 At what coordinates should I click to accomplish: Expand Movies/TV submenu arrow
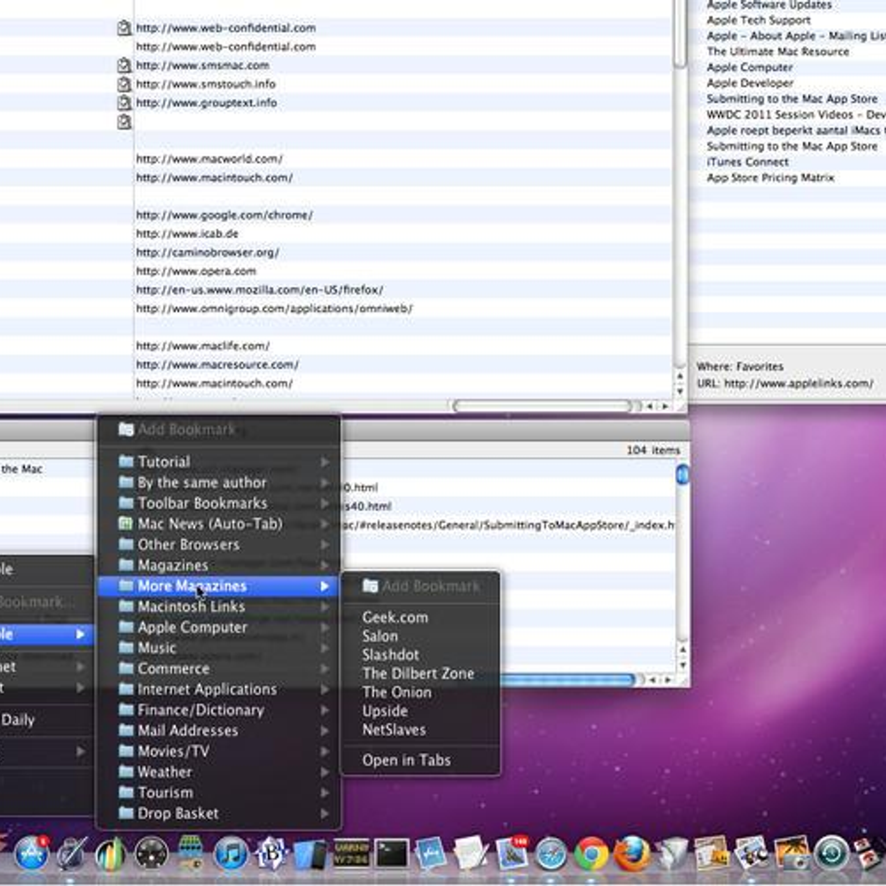tap(324, 751)
